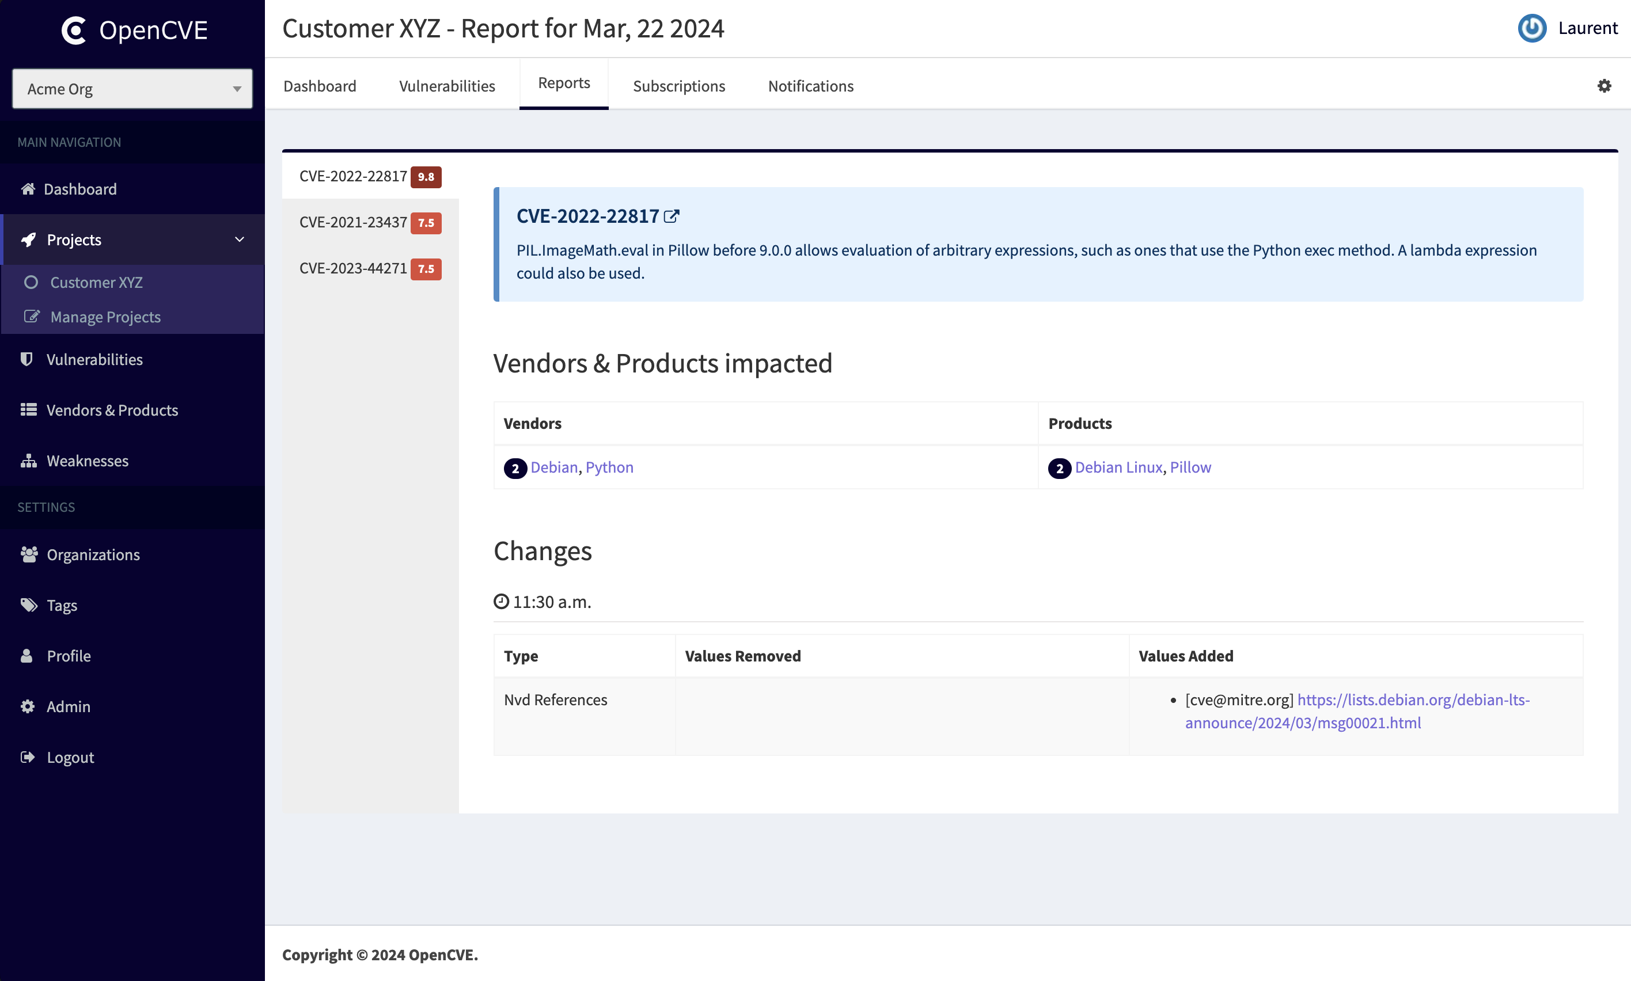Open Weaknesses in the sidebar
Image resolution: width=1631 pixels, height=981 pixels.
click(x=88, y=461)
